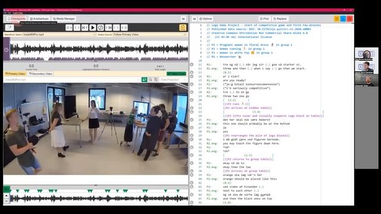Click the icon immediately left of projection dropdown
This screenshot has width=381, height=214.
click(156, 80)
